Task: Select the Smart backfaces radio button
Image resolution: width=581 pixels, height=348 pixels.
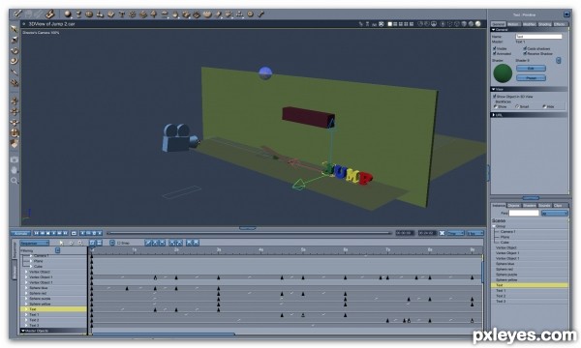Action: pos(517,106)
